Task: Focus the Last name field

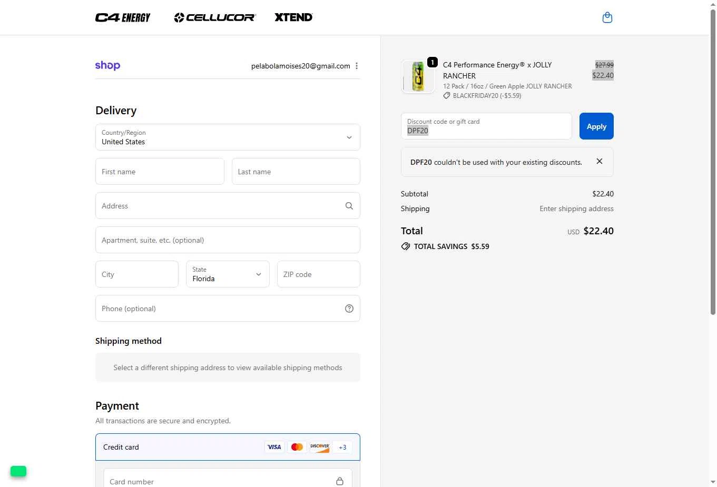Action: point(296,172)
